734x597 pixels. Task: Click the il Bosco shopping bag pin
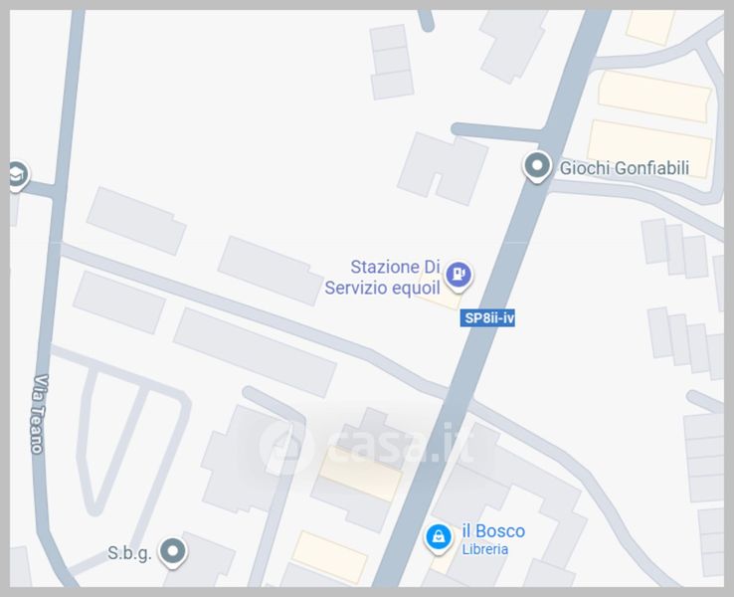point(439,538)
